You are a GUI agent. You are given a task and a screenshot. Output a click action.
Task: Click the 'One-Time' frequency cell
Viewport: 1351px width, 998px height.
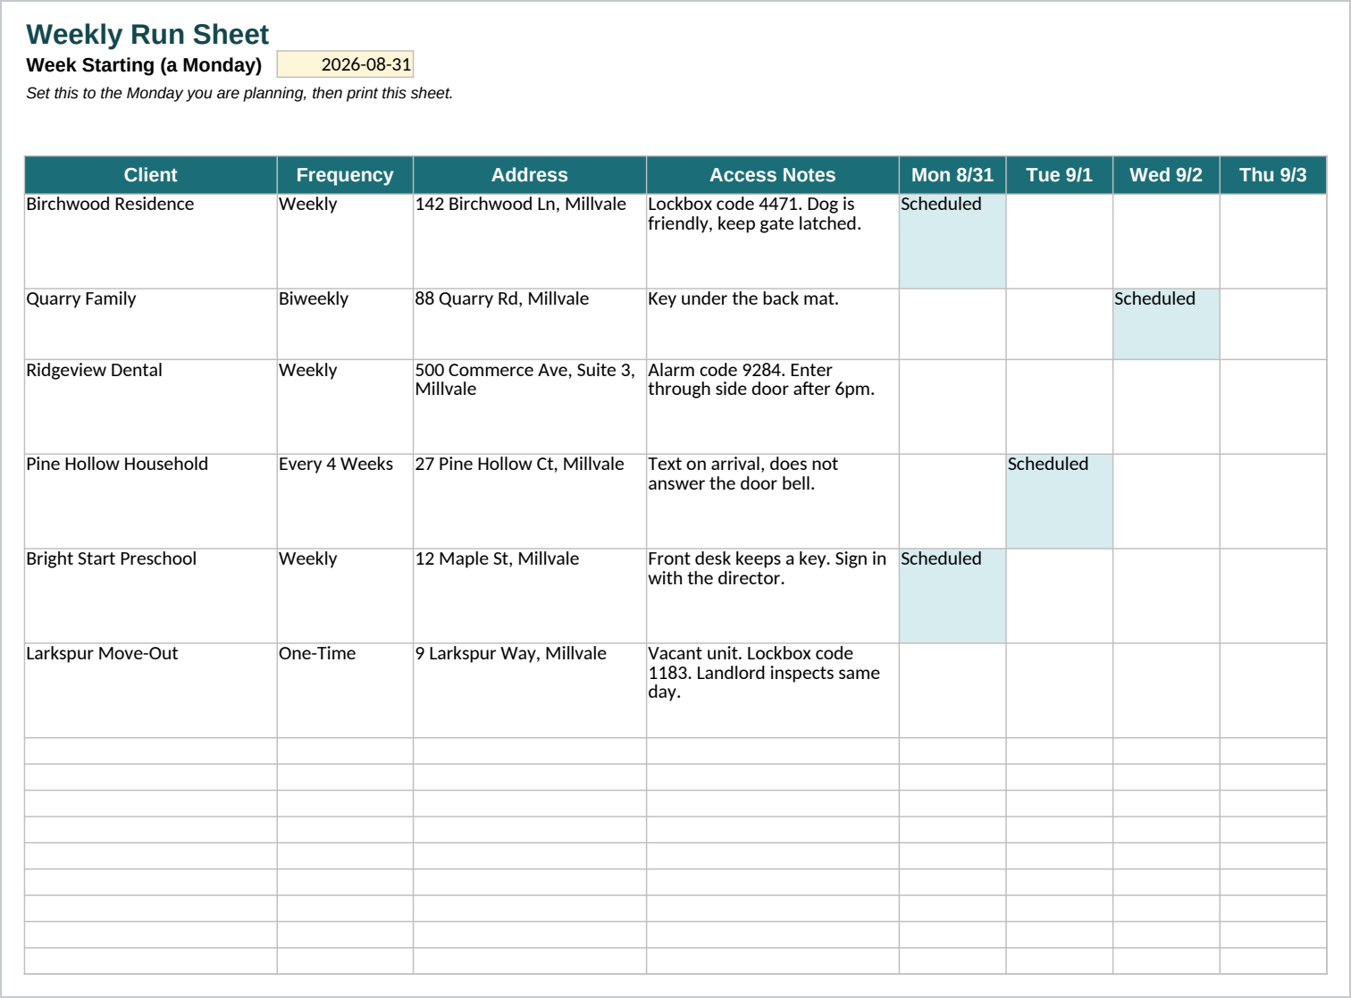(345, 691)
